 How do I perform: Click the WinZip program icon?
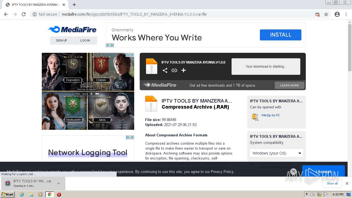pyautogui.click(x=255, y=117)
